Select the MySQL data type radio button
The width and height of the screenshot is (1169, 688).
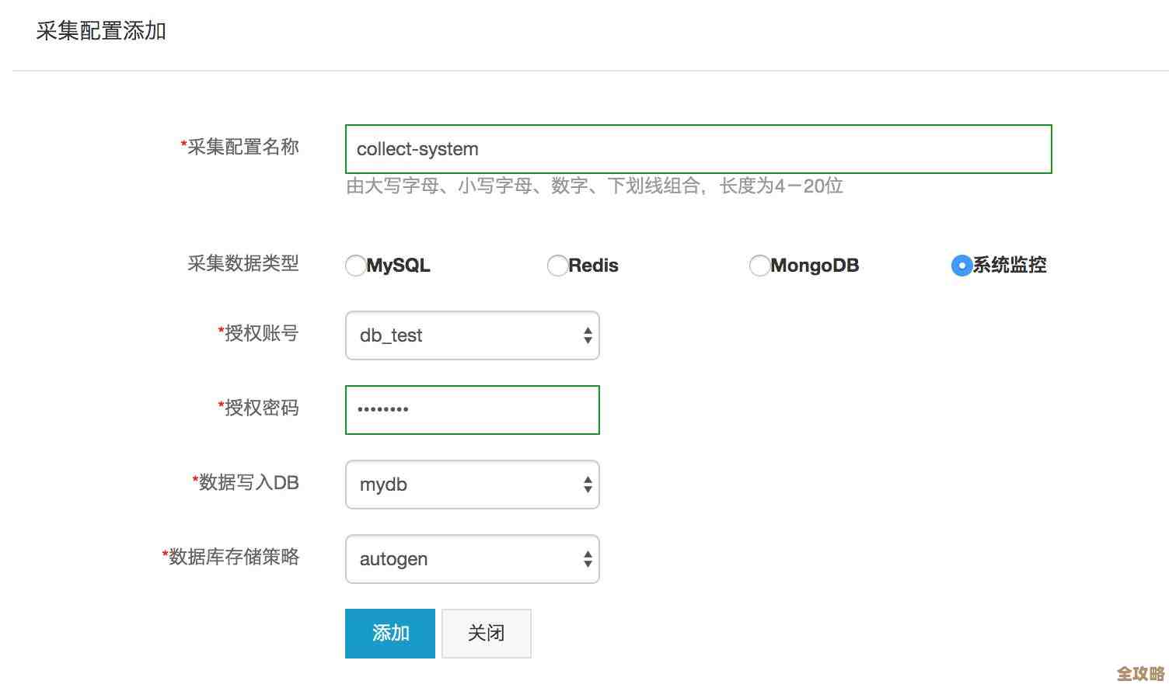pyautogui.click(x=355, y=266)
